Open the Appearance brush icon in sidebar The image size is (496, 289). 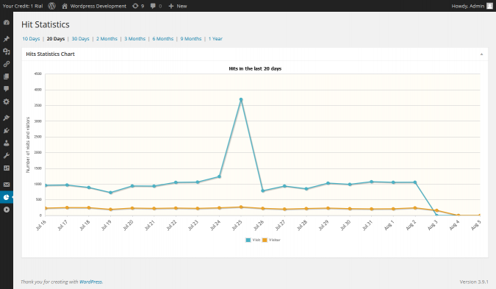click(7, 118)
